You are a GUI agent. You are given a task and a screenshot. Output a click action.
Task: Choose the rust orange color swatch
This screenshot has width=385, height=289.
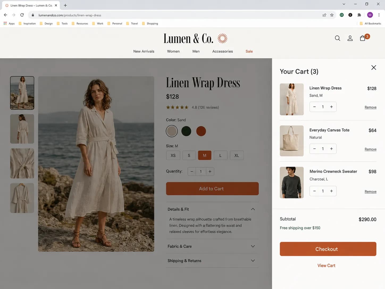pyautogui.click(x=201, y=131)
